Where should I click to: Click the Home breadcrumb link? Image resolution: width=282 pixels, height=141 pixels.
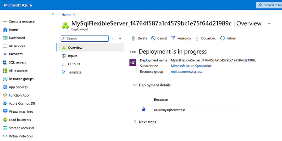67,15
